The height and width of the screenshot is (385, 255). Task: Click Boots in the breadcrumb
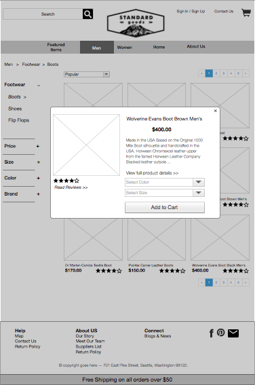tap(53, 65)
